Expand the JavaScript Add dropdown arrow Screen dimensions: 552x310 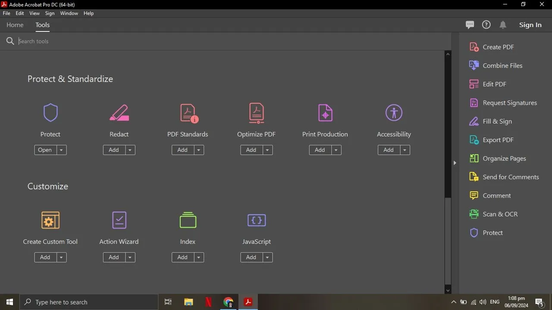tap(267, 257)
